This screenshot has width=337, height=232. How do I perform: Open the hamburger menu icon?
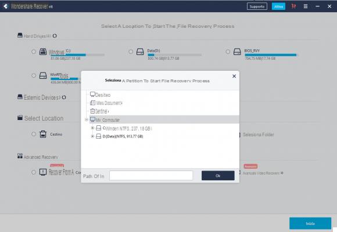coord(306,6)
